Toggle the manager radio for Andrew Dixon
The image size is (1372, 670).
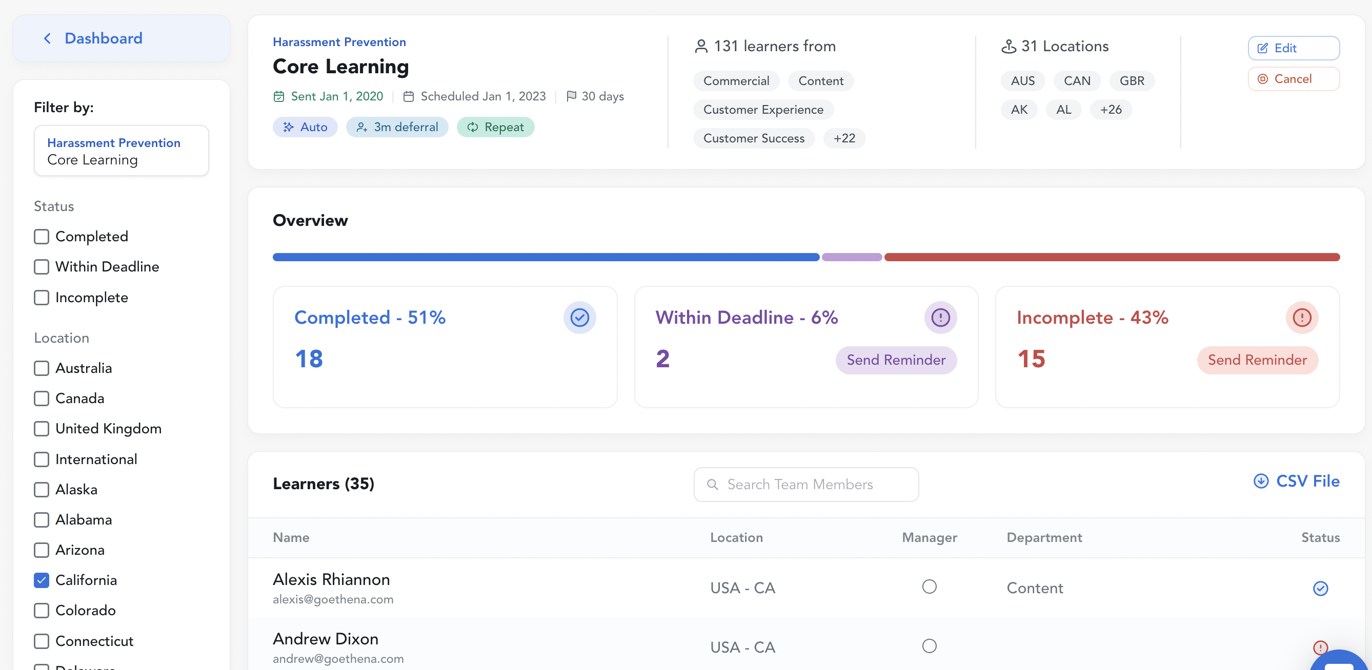tap(929, 646)
